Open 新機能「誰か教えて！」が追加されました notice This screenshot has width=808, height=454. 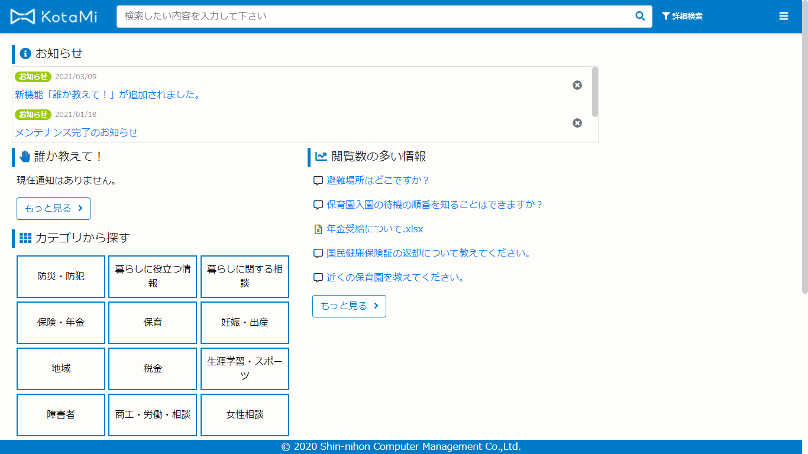(x=108, y=95)
